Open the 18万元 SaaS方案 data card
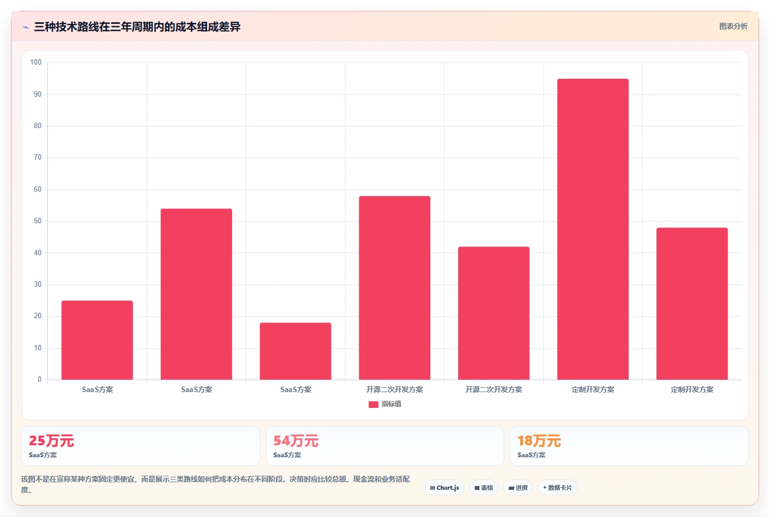This screenshot has height=517, width=770. tap(629, 446)
